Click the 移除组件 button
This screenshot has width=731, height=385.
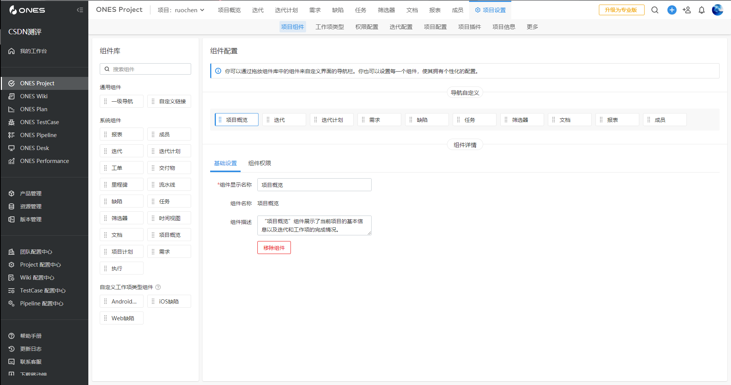tap(274, 248)
